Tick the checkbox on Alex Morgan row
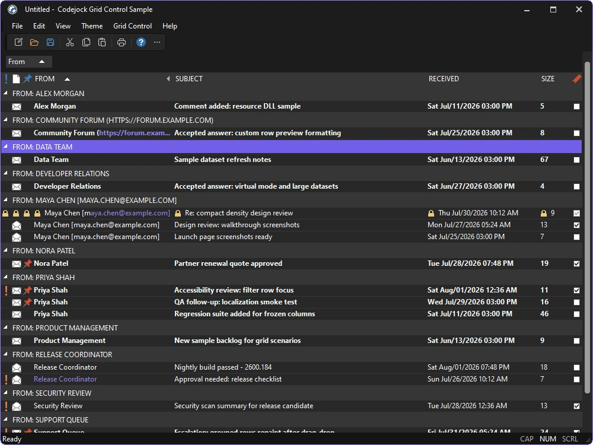The height and width of the screenshot is (445, 593). tap(576, 107)
